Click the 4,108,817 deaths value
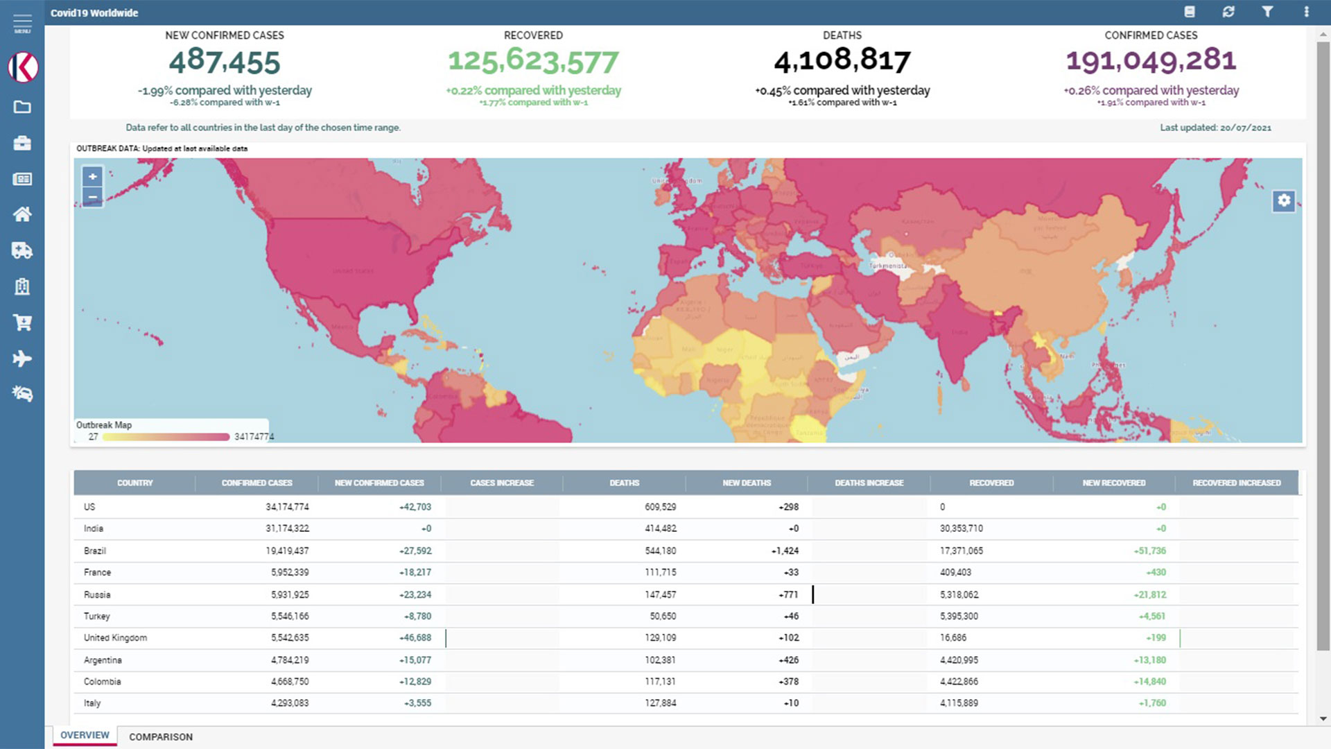This screenshot has width=1331, height=749. 842,60
